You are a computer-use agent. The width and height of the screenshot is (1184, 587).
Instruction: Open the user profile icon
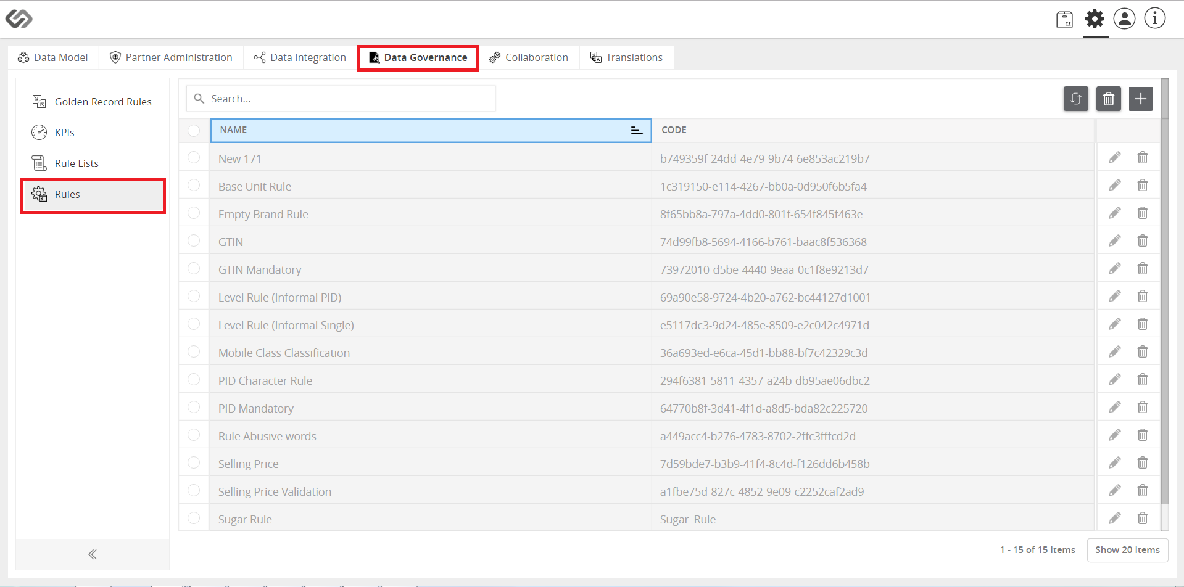[x=1124, y=18]
